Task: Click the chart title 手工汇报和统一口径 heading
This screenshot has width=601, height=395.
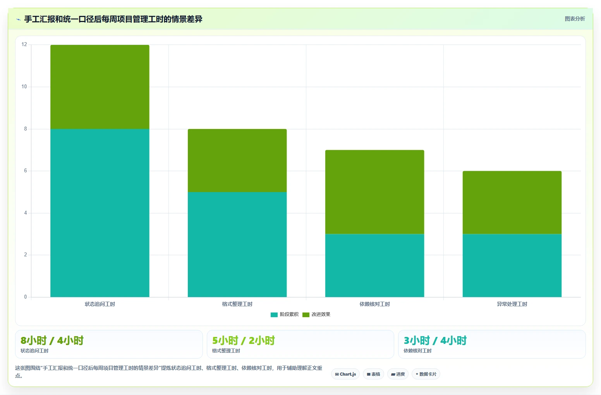Action: pos(113,19)
